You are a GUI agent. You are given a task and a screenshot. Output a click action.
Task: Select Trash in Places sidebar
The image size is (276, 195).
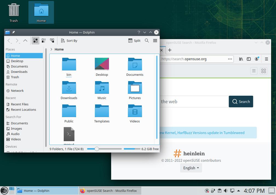[x=24, y=77]
